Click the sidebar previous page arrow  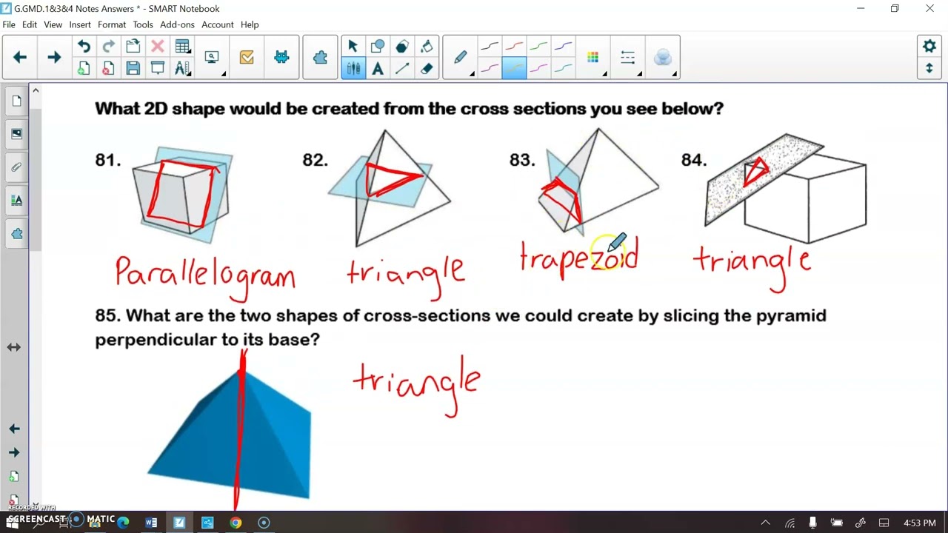pyautogui.click(x=14, y=429)
